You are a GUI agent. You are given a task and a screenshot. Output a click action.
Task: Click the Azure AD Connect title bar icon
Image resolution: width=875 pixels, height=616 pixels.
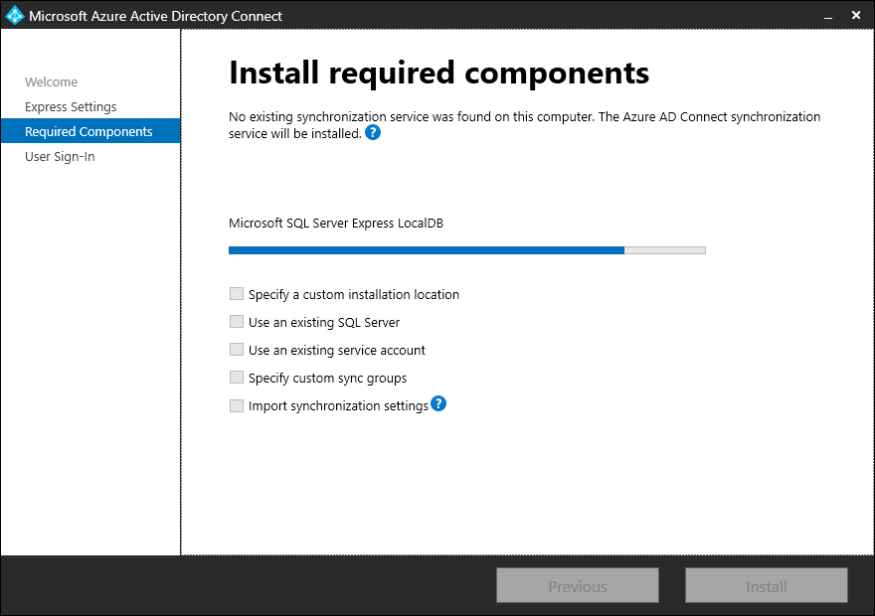(15, 15)
